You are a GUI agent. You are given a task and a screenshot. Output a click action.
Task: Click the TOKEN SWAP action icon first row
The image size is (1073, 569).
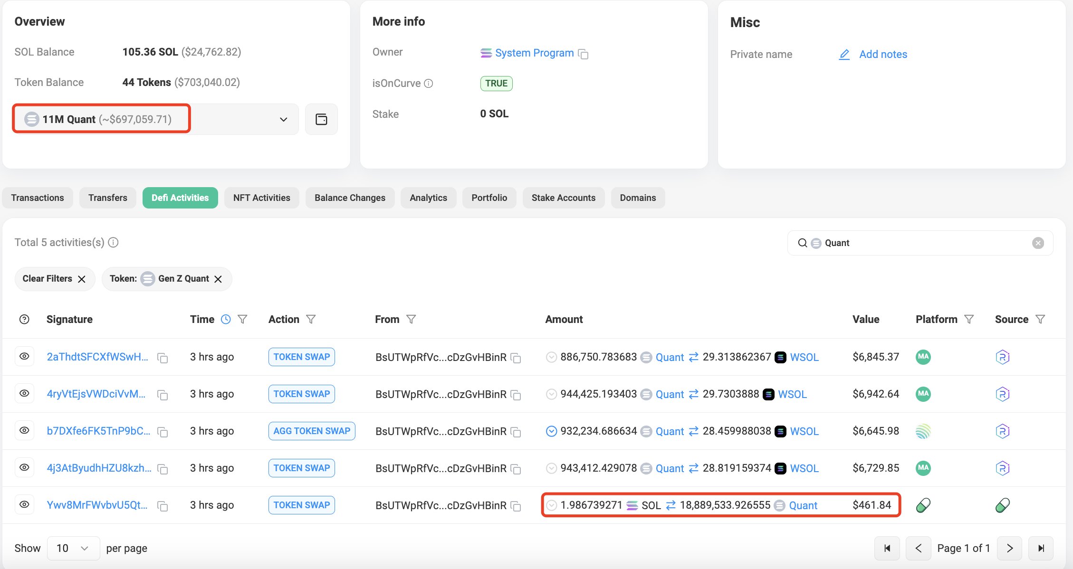pyautogui.click(x=302, y=357)
